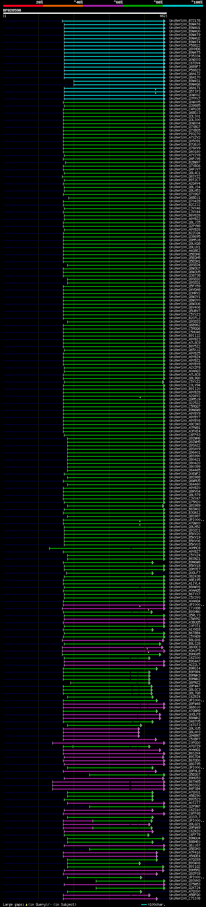
Task: Select the UniRef100_Q60DC3 label
Action: (x=184, y=647)
